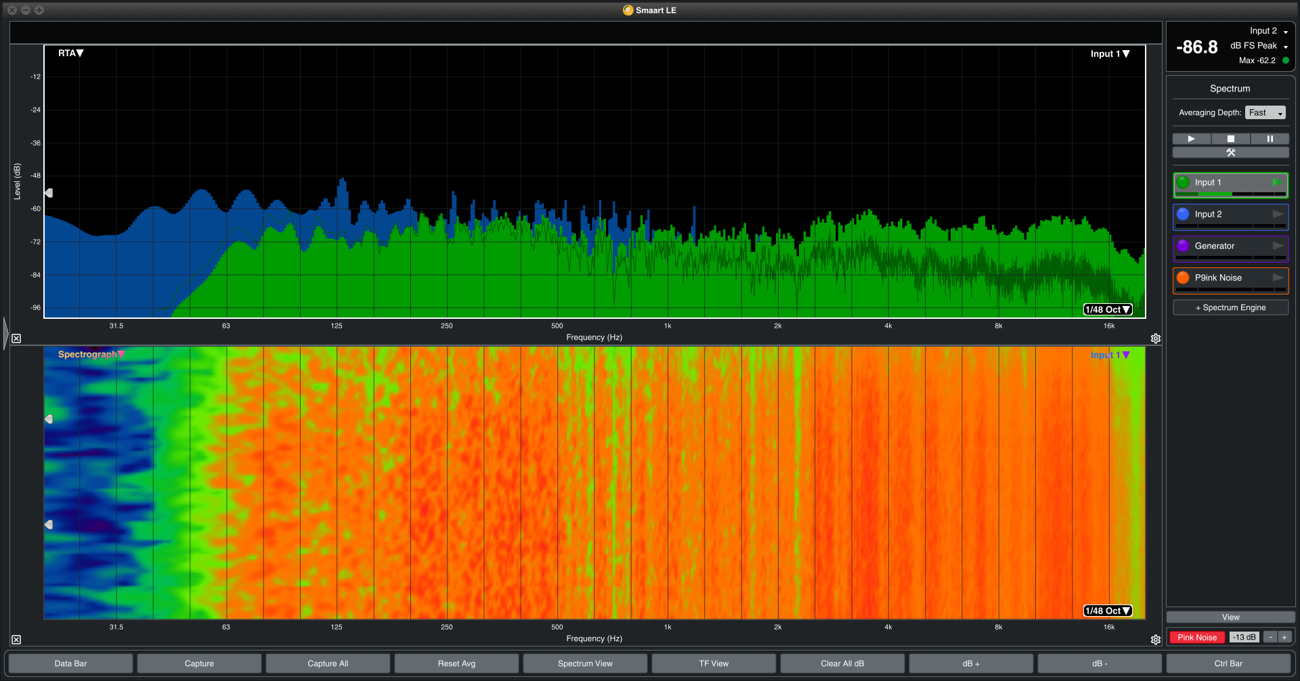Click the upper spectrograph range marker
This screenshot has height=681, width=1300.
click(x=49, y=419)
